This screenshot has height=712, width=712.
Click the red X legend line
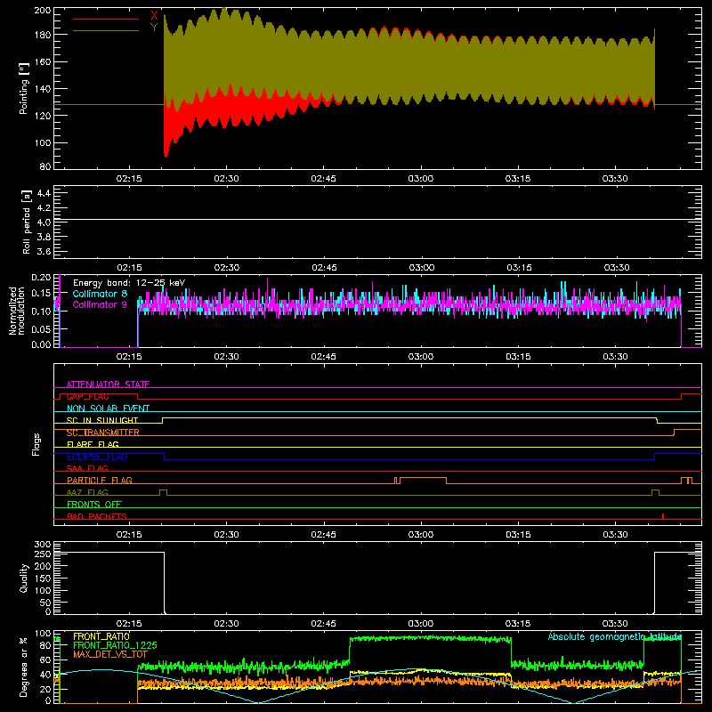[106, 19]
